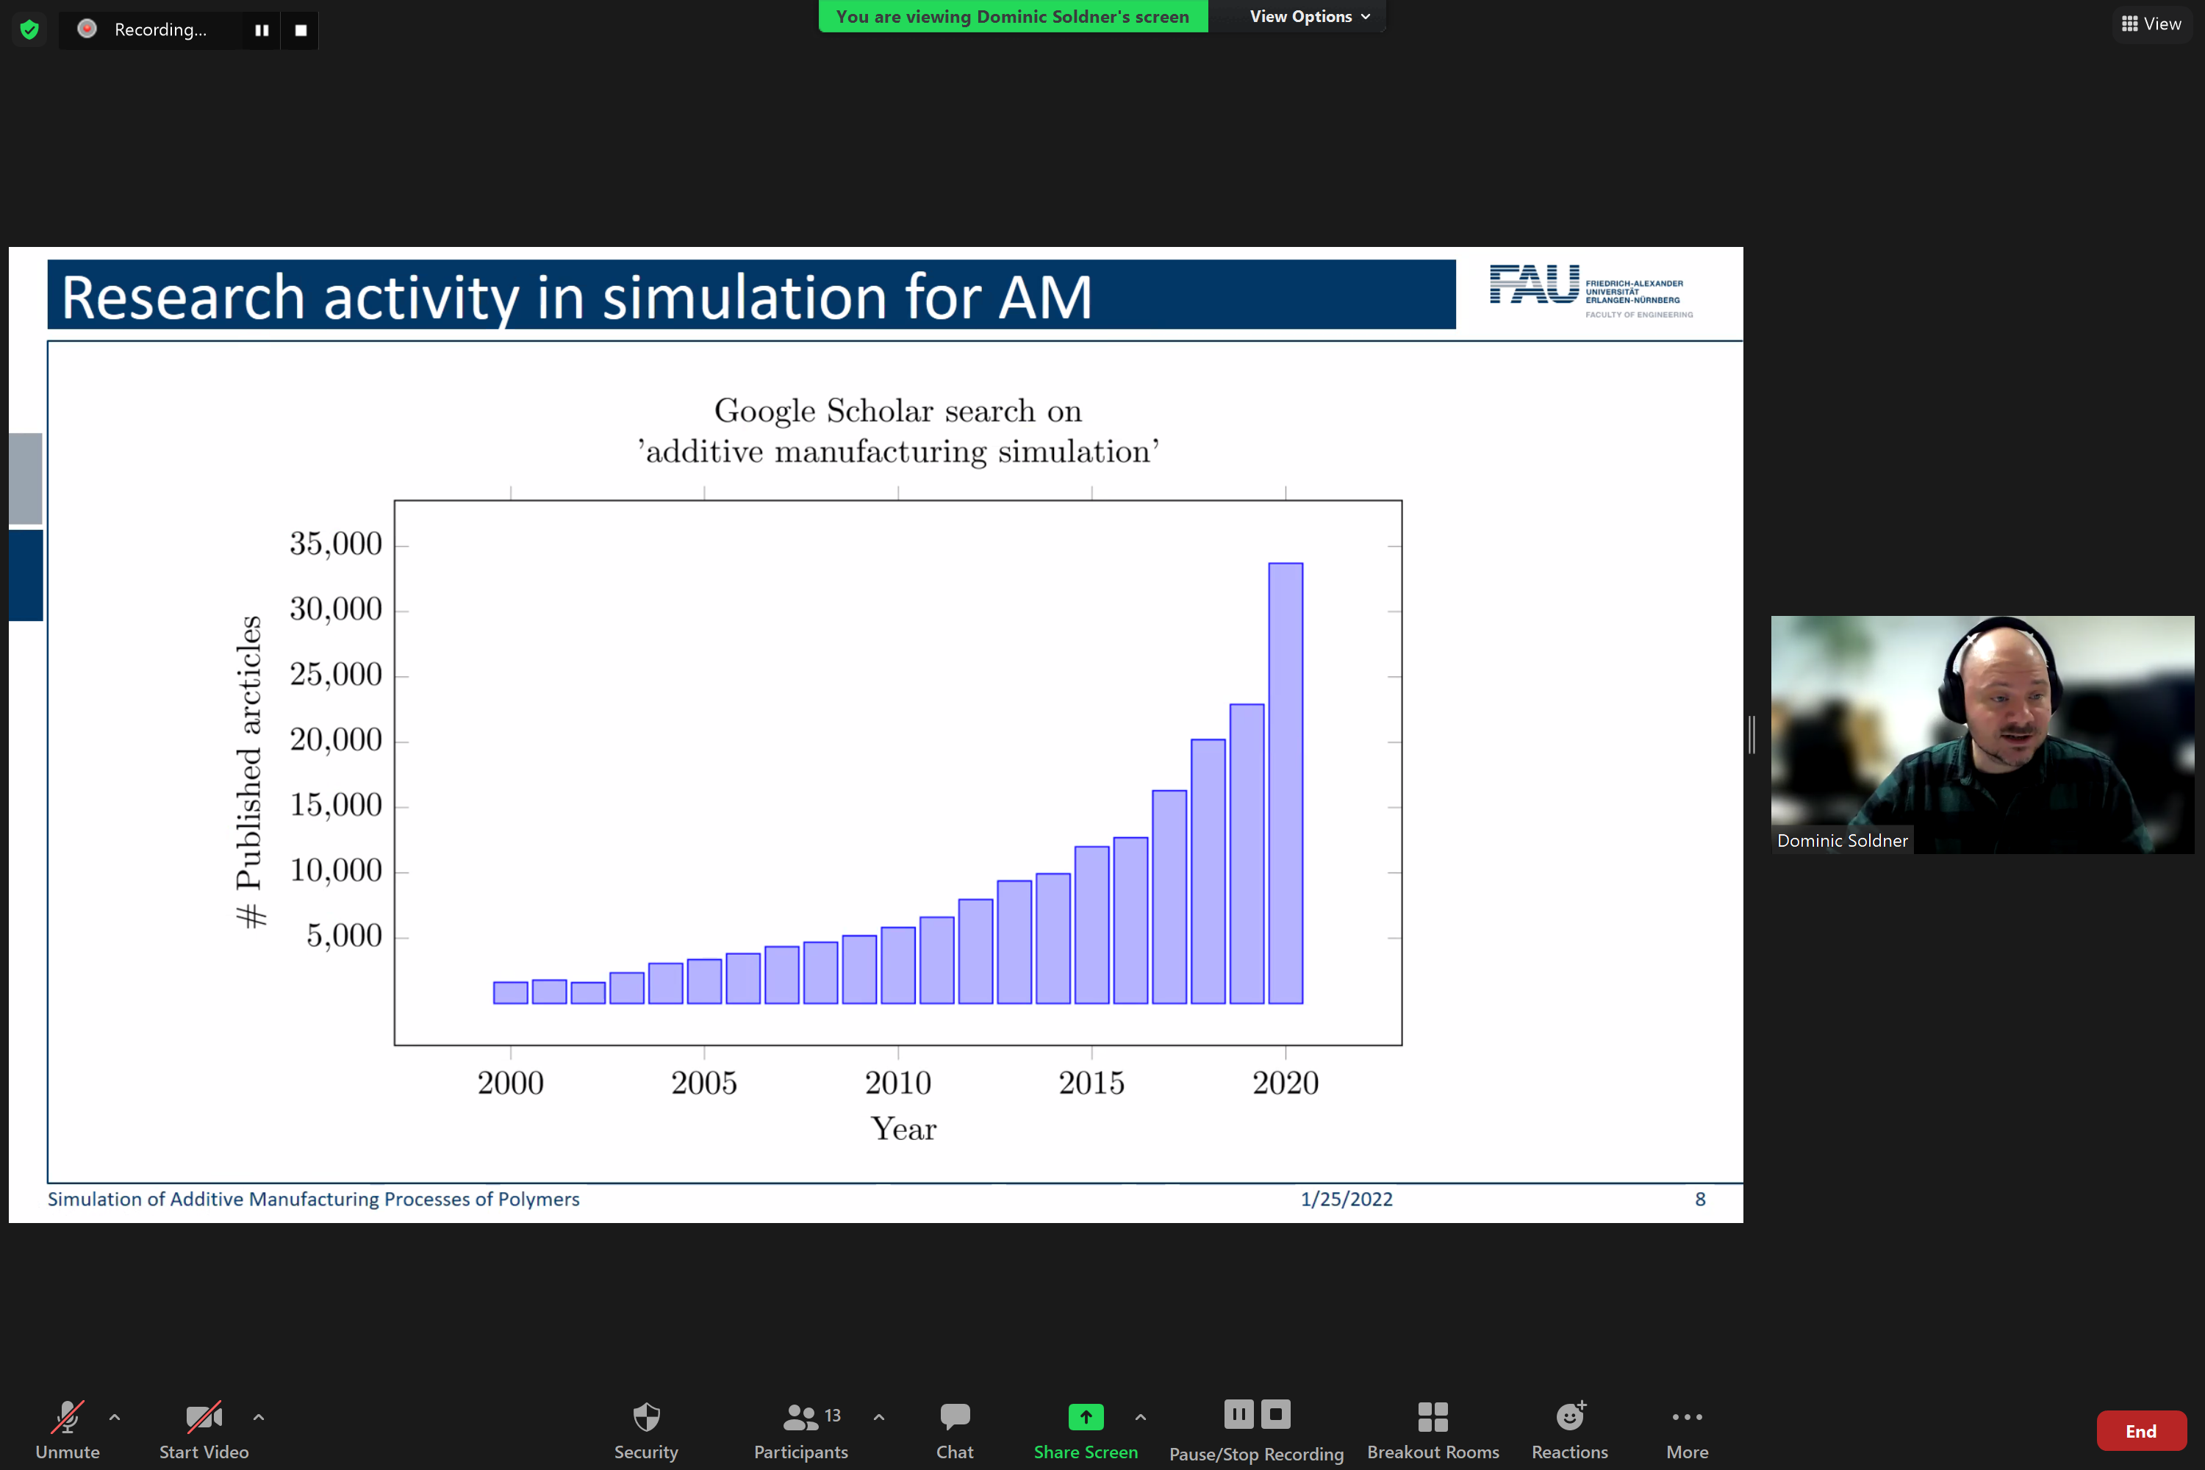Pause the recording in top bar
Viewport: 2205px width, 1470px height.
click(262, 30)
